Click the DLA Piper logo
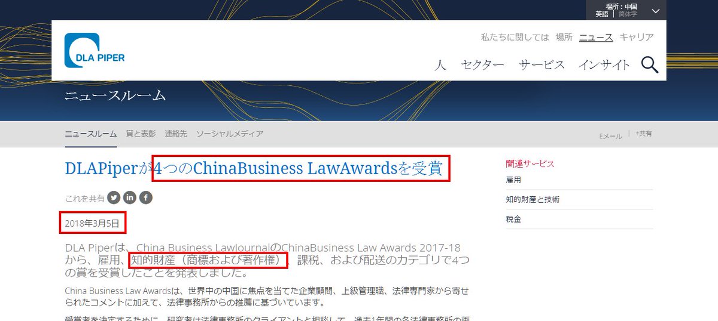The height and width of the screenshot is (321, 718). pos(95,51)
